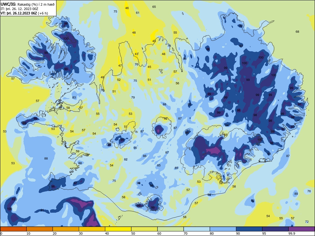Click the map value '83'
Screen dimensions: 315x236
[74, 97]
